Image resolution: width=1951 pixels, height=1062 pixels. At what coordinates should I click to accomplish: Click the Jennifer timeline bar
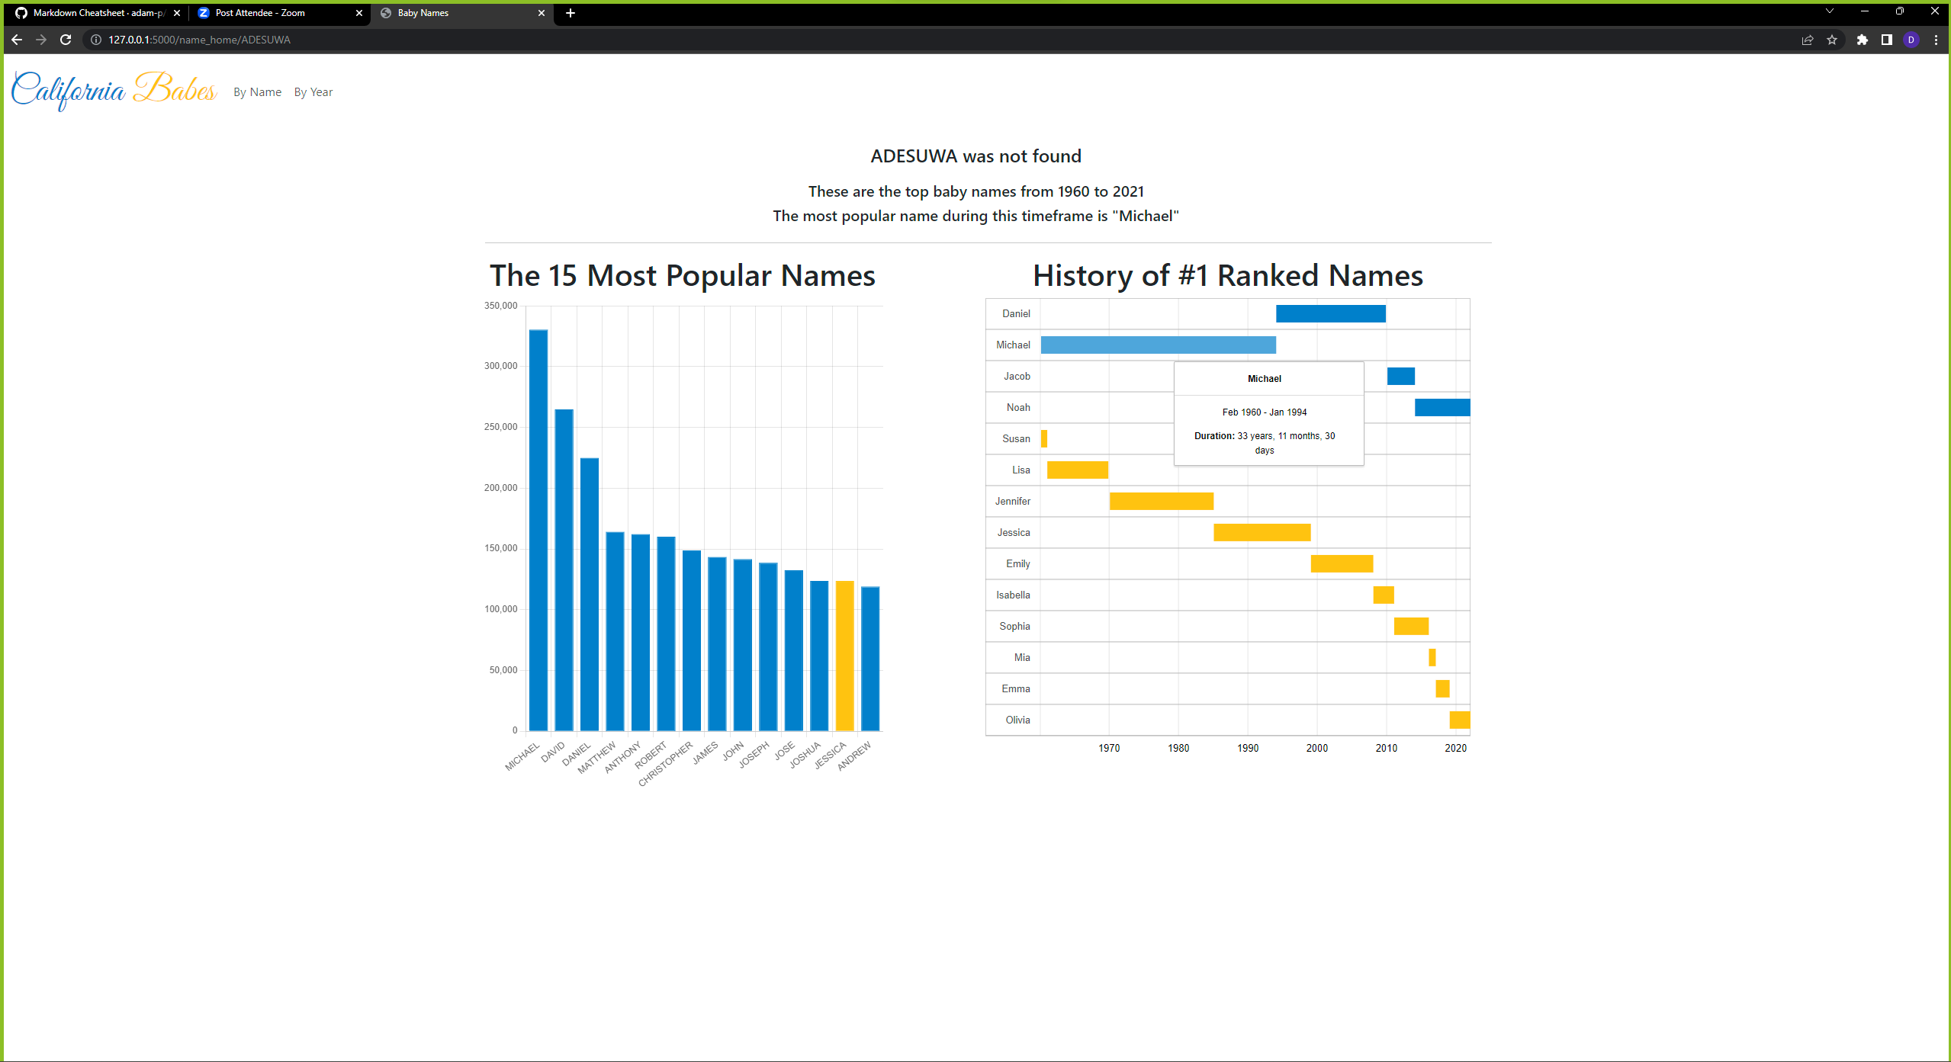tap(1162, 501)
